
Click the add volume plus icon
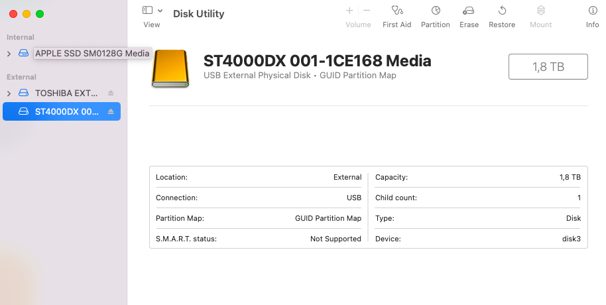[349, 11]
